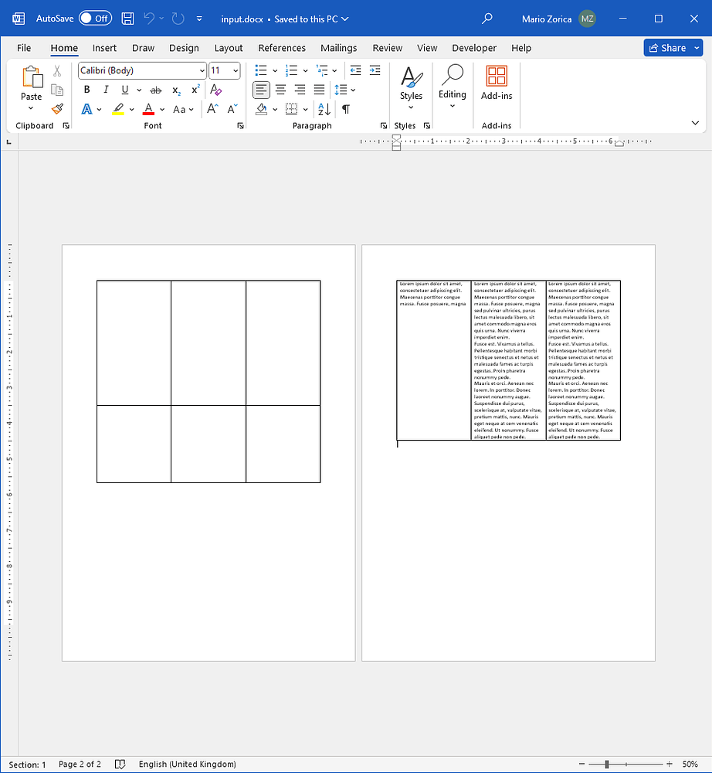
Task: Click the Numbering list icon
Action: 291,70
